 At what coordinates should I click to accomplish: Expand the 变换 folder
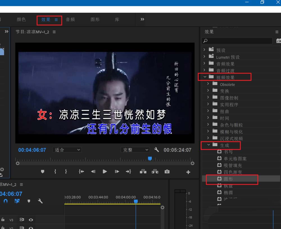point(208,90)
